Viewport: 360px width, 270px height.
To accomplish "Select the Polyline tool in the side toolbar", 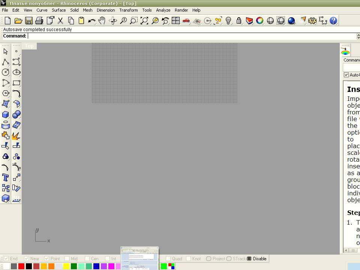I will pos(6,62).
